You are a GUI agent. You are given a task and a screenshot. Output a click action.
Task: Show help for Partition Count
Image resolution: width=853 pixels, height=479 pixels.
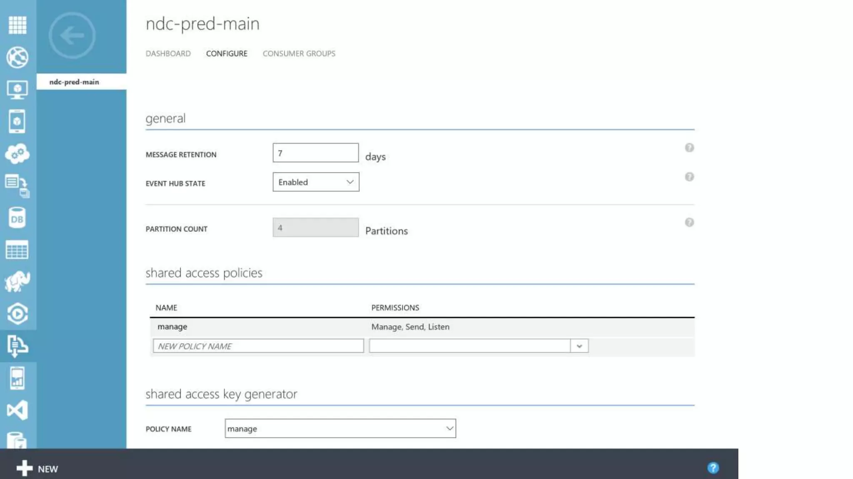click(689, 222)
